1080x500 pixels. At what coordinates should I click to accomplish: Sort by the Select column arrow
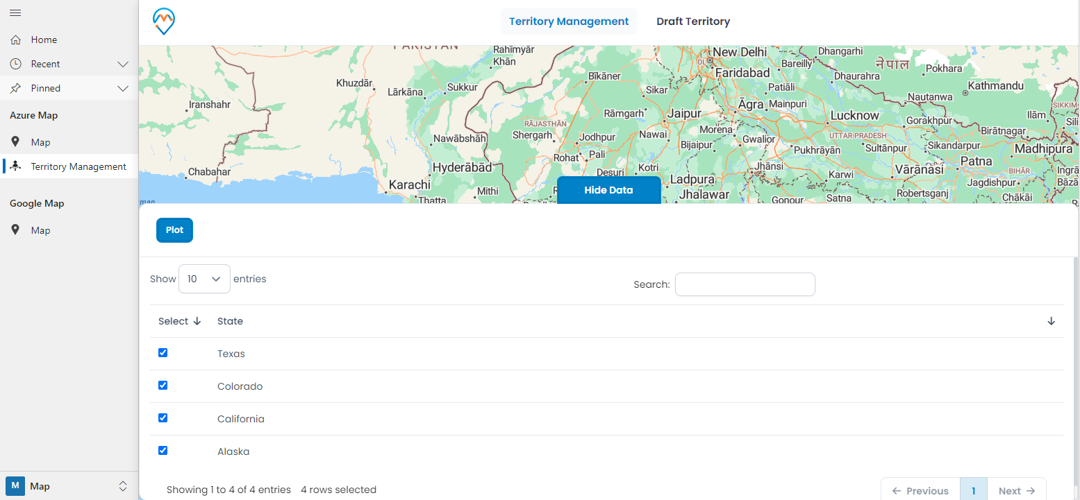[197, 321]
